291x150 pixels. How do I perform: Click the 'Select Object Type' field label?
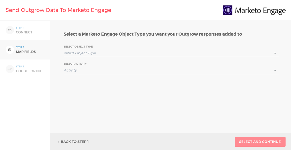pyautogui.click(x=78, y=46)
